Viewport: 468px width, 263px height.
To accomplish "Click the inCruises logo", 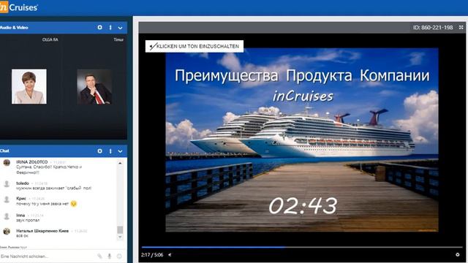I will (x=19, y=7).
